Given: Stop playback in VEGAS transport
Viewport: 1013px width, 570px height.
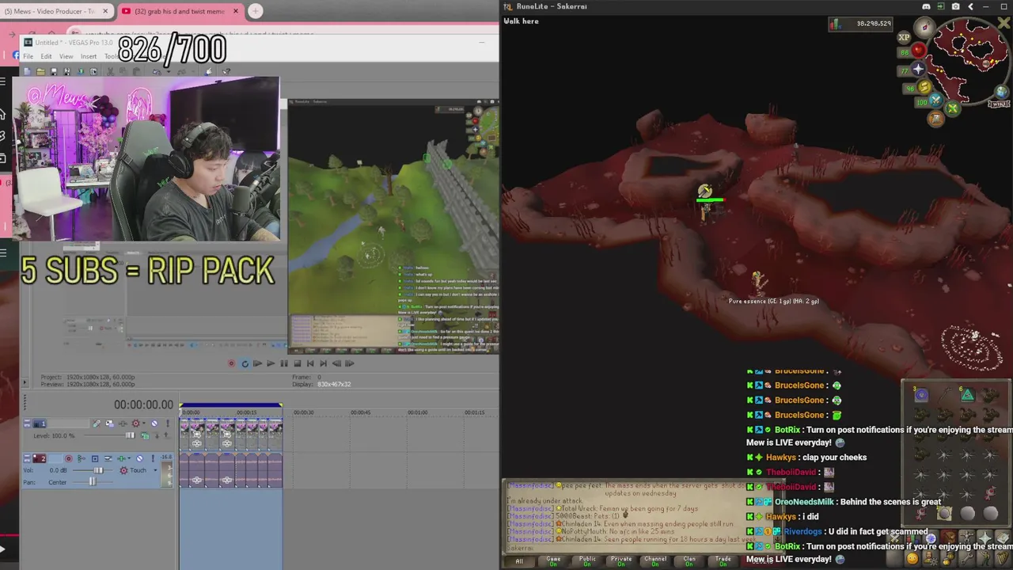Looking at the screenshot, I should [297, 363].
